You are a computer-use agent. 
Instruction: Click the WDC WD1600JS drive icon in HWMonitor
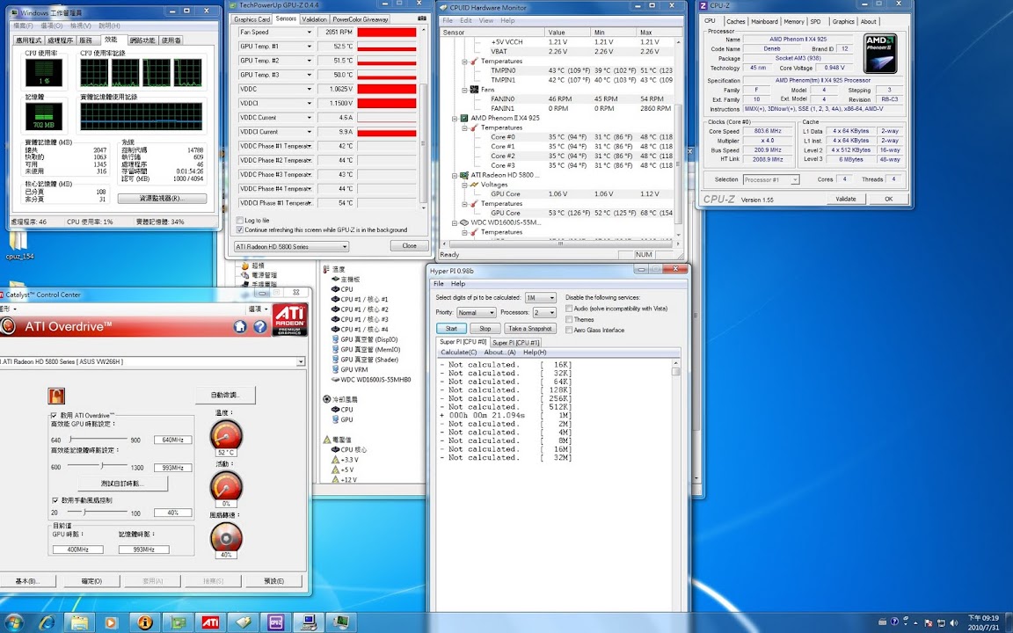[x=464, y=222]
